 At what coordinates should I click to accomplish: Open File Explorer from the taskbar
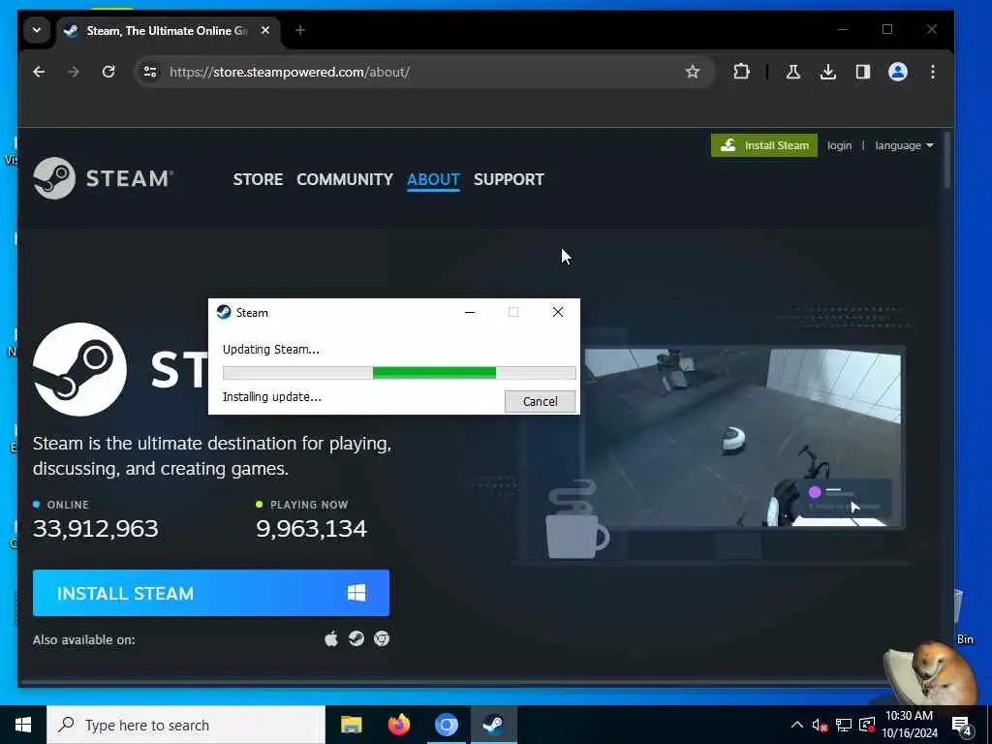(351, 725)
